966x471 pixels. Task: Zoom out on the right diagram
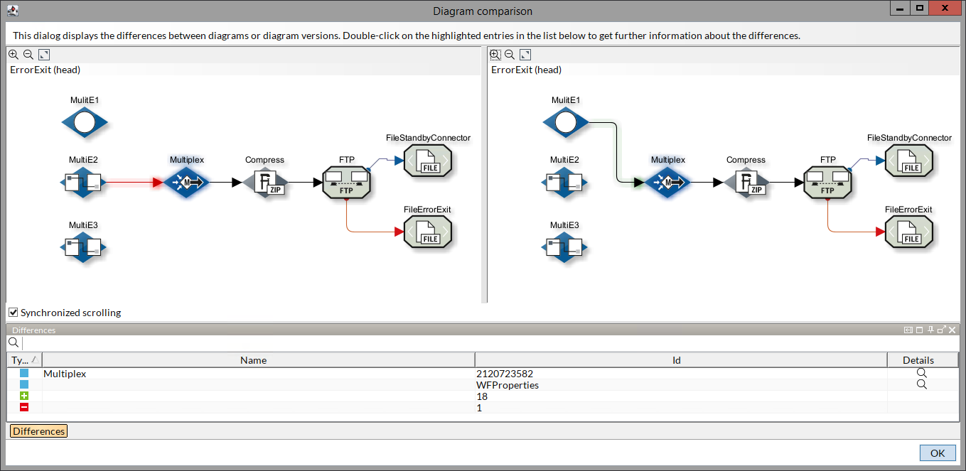(510, 55)
